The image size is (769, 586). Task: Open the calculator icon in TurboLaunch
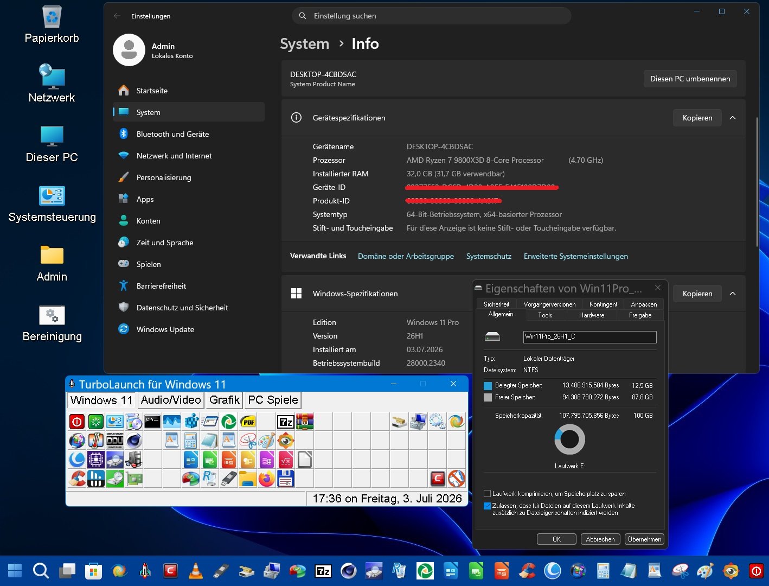[191, 441]
